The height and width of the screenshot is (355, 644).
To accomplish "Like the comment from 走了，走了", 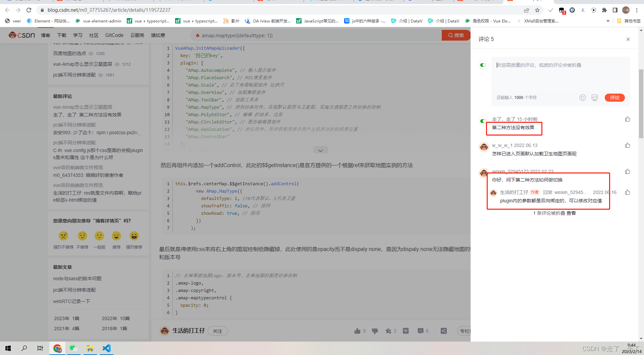I will [628, 119].
